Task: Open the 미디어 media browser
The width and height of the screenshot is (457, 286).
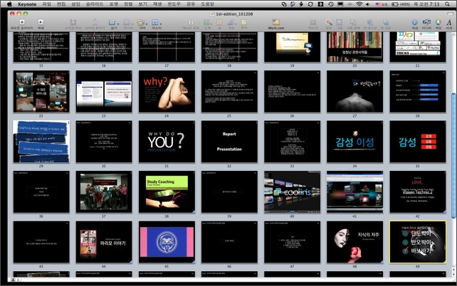Action: click(426, 24)
